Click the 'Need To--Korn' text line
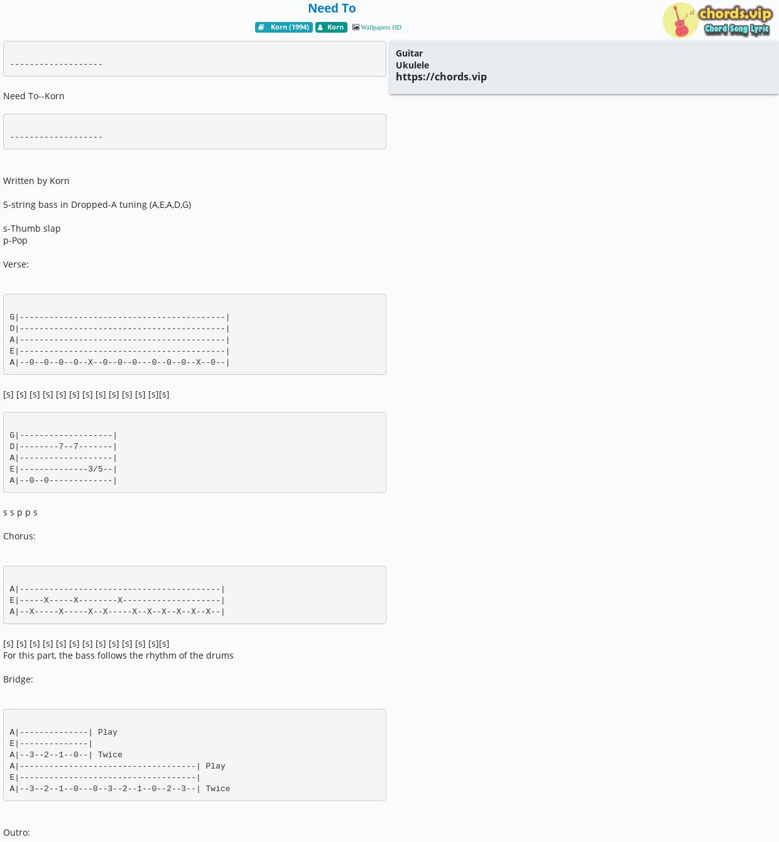The height and width of the screenshot is (842, 779). pyautogui.click(x=34, y=96)
